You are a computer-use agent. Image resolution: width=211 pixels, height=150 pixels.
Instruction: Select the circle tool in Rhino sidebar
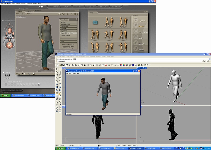[57, 75]
